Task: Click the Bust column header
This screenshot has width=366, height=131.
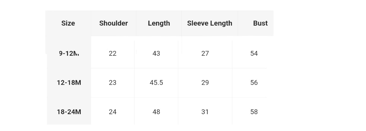Action: pyautogui.click(x=260, y=23)
